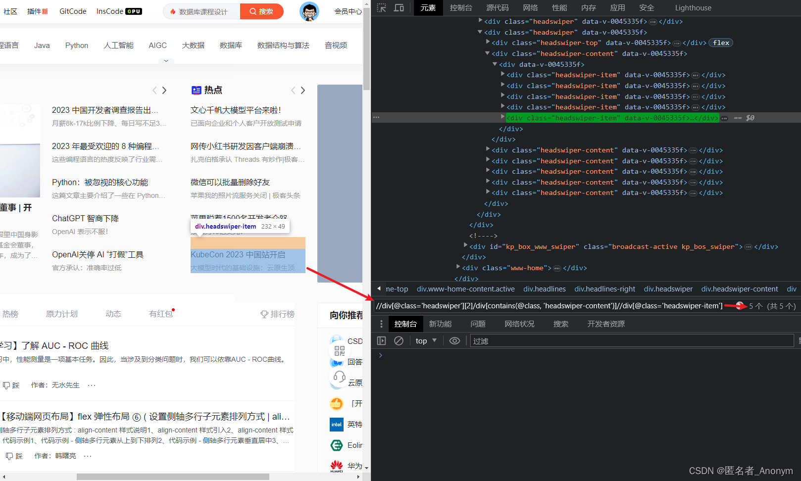Click previous arrow beside 热点 heading

click(293, 90)
